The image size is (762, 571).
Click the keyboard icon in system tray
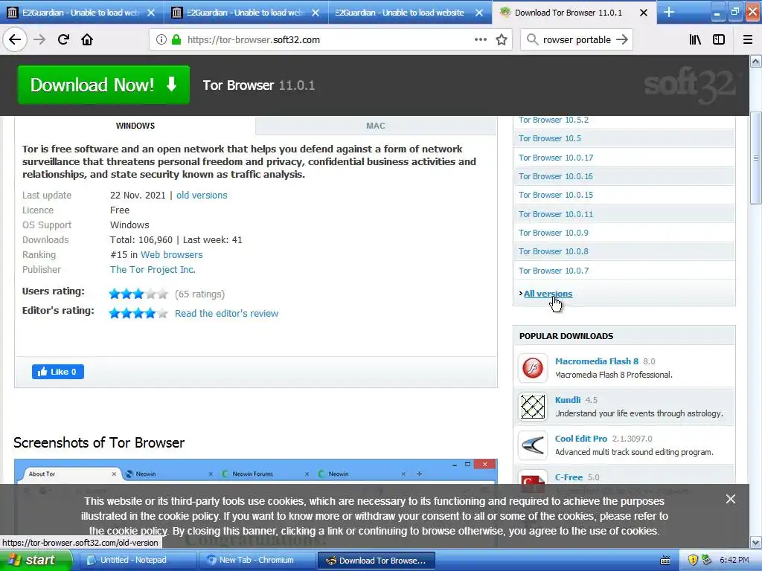click(665, 561)
